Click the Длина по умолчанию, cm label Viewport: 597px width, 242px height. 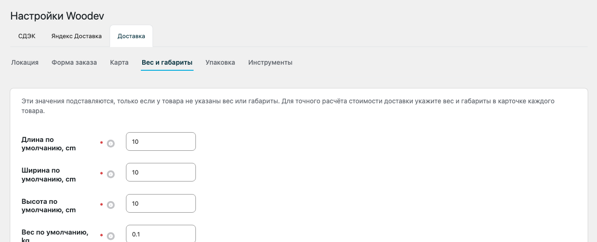(x=49, y=144)
